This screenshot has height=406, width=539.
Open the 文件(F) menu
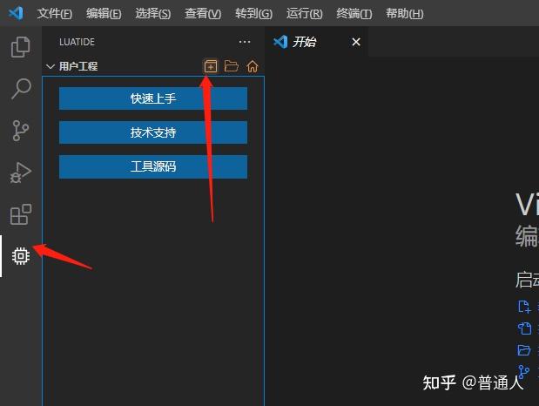coord(55,13)
